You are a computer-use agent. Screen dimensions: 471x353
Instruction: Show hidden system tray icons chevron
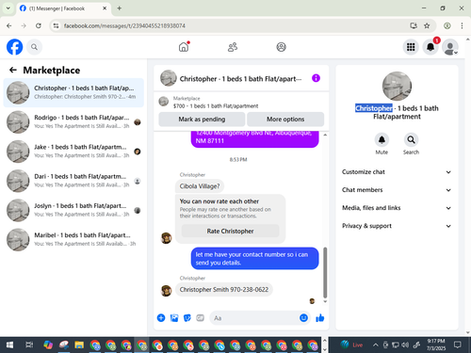point(375,345)
